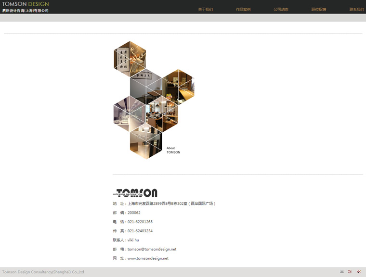Image resolution: width=366 pixels, height=277 pixels.
Task: Click the tomson@tomsondesign.net email address
Action: coord(152,249)
